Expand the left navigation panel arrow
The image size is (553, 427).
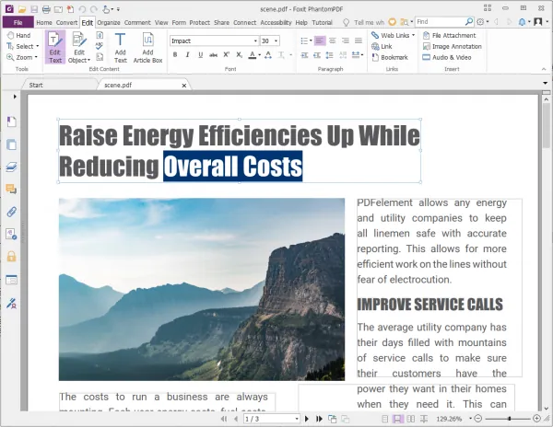[15, 97]
